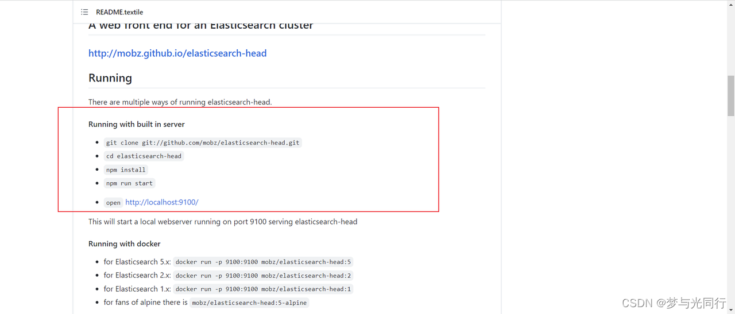Select the git clone command code
This screenshot has height=314, width=735.
[x=203, y=143]
